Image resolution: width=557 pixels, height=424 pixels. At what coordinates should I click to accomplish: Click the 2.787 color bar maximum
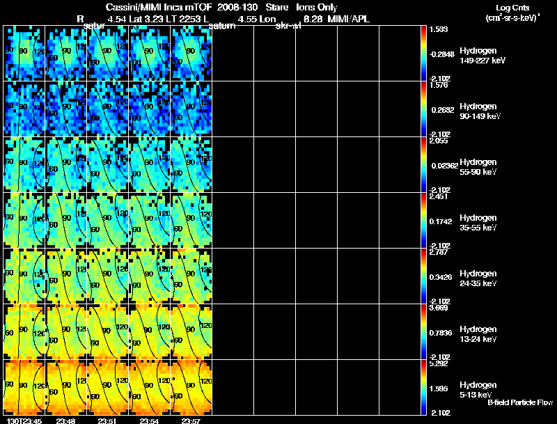[x=439, y=252]
